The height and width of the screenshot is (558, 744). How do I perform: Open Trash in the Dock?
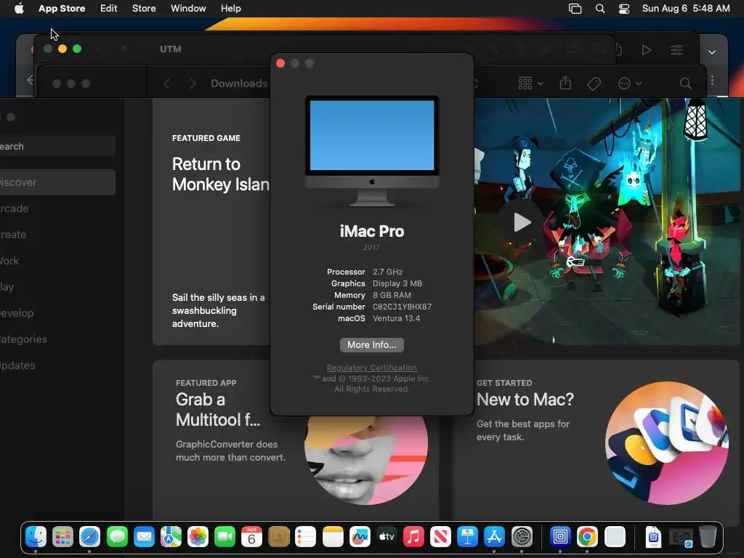coord(708,537)
